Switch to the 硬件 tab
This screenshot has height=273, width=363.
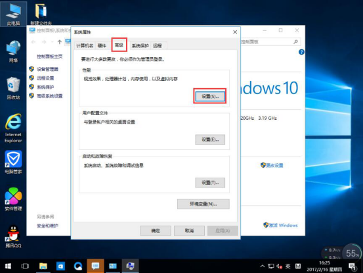(x=102, y=45)
